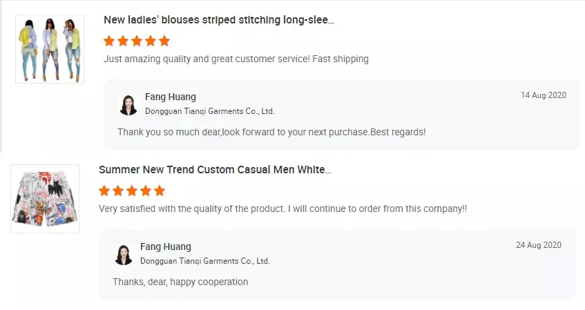
Task: Open Dongguan Tianqi Garments link in the 14 Aug reply
Action: (210, 111)
